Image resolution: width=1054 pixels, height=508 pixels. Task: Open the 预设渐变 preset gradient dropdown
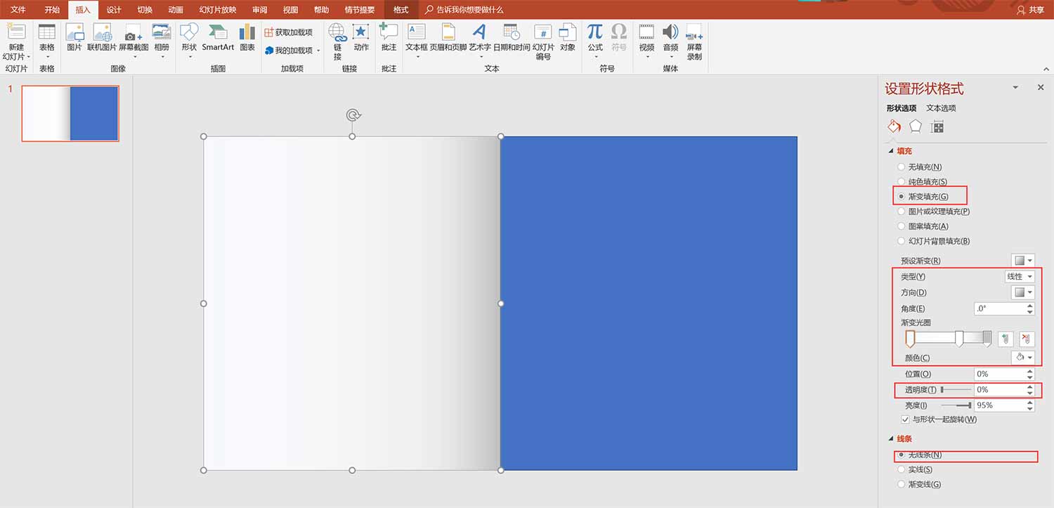[x=1023, y=261]
